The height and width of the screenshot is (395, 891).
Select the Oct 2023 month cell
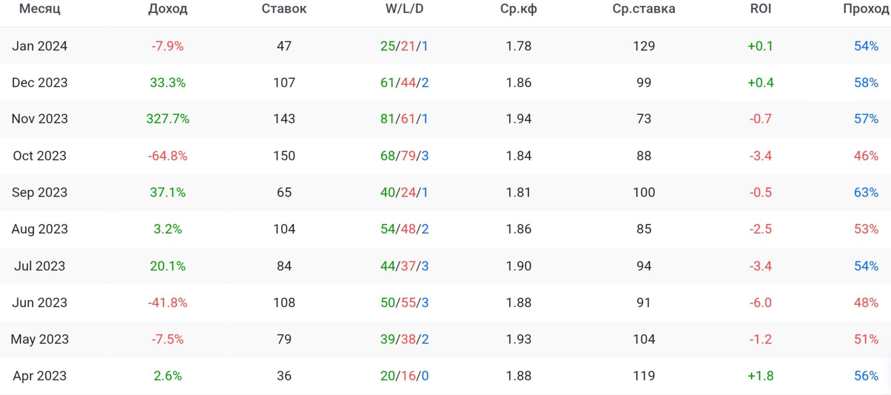(x=40, y=156)
